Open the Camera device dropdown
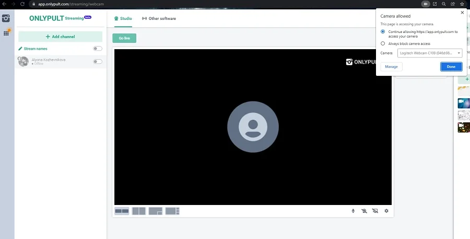 click(429, 53)
